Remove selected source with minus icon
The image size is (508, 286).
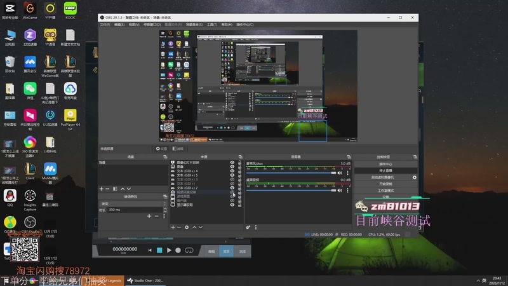pyautogui.click(x=179, y=228)
